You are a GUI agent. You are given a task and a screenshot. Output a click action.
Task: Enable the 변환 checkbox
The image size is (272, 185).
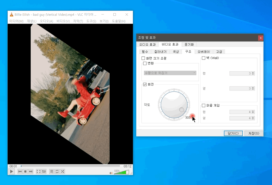point(145,63)
